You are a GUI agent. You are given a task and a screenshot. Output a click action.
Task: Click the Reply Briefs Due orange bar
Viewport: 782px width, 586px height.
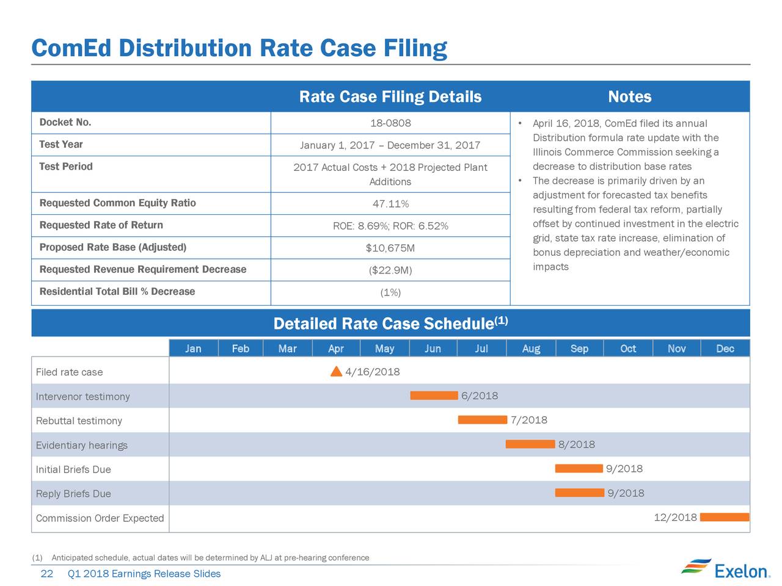(x=579, y=493)
